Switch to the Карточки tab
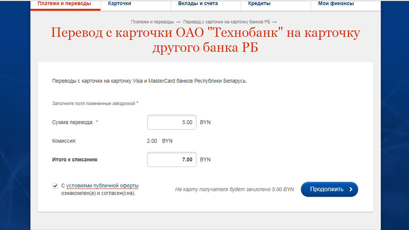The image size is (409, 230). click(x=119, y=4)
